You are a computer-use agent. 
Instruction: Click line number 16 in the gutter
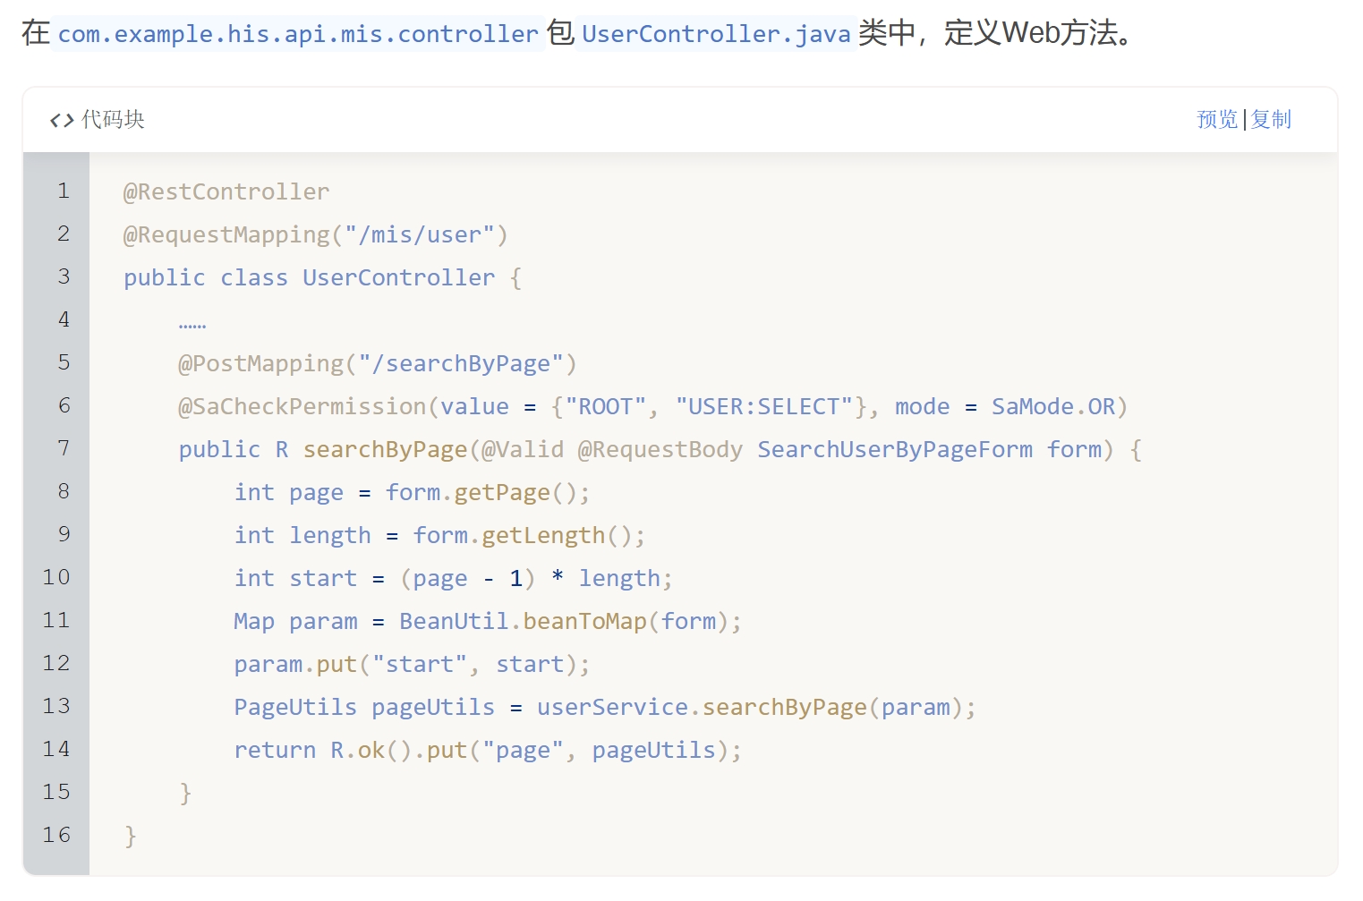[56, 835]
